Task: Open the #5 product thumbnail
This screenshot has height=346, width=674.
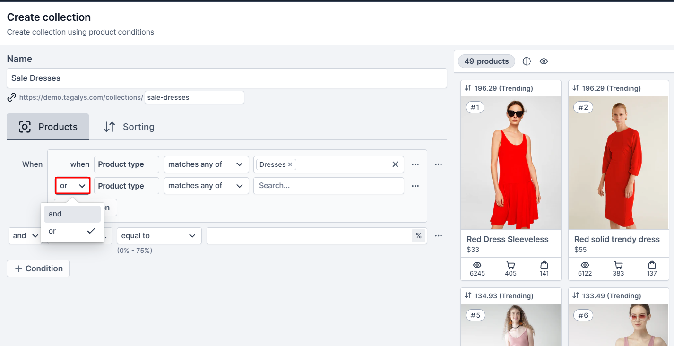Action: click(x=510, y=325)
